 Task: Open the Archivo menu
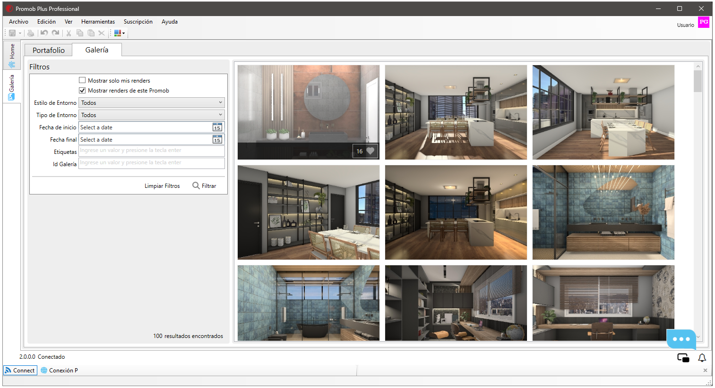(18, 22)
